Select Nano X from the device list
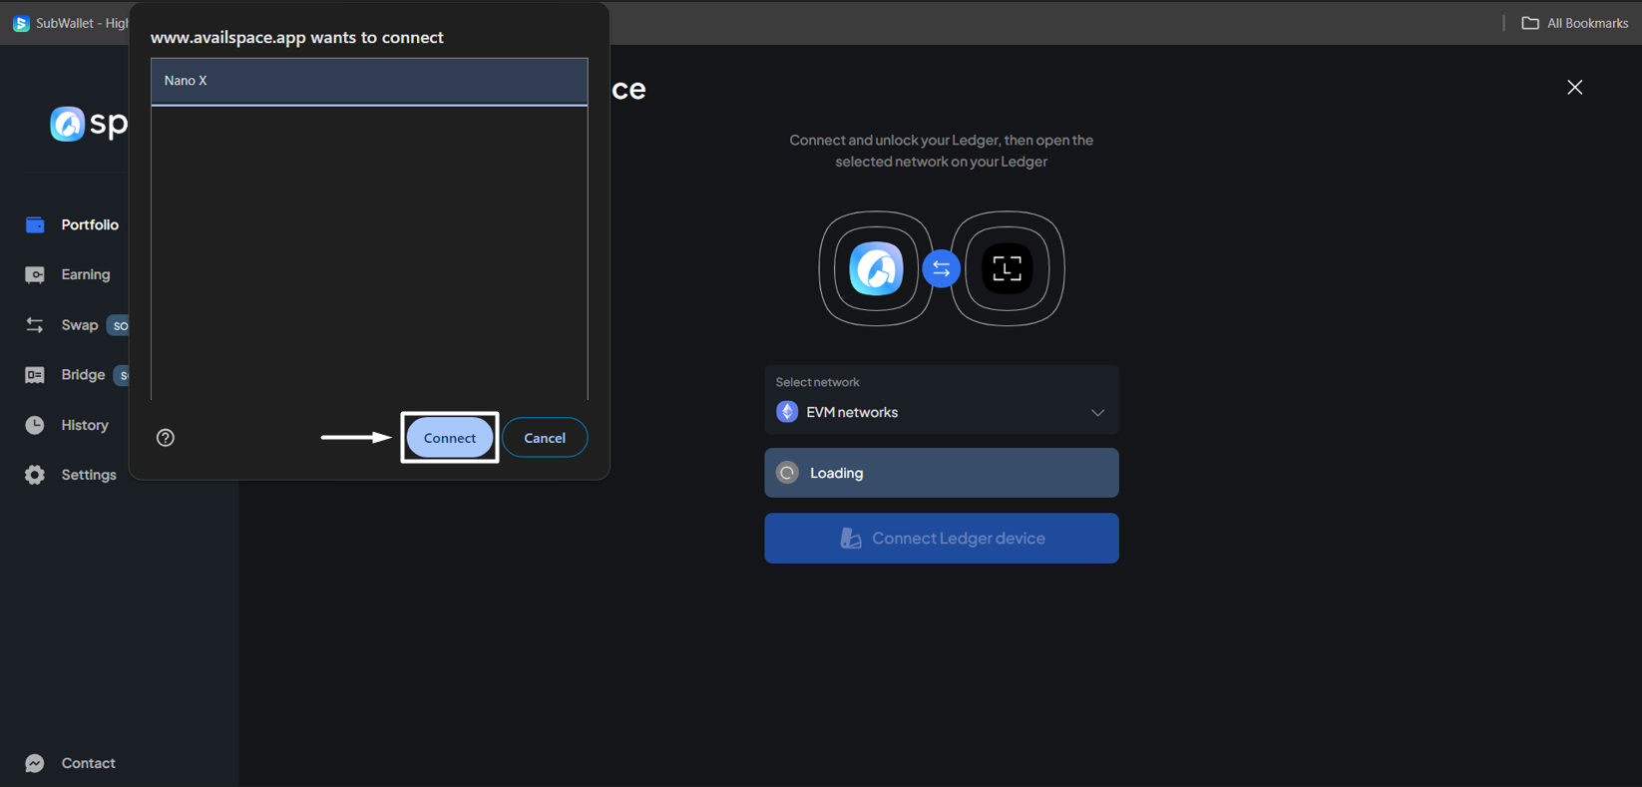This screenshot has width=1642, height=787. pos(369,81)
